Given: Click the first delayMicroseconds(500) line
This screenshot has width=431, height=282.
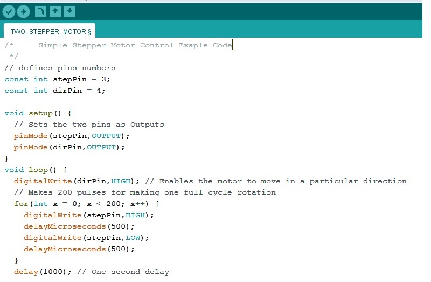Looking at the screenshot, I should point(79,226).
